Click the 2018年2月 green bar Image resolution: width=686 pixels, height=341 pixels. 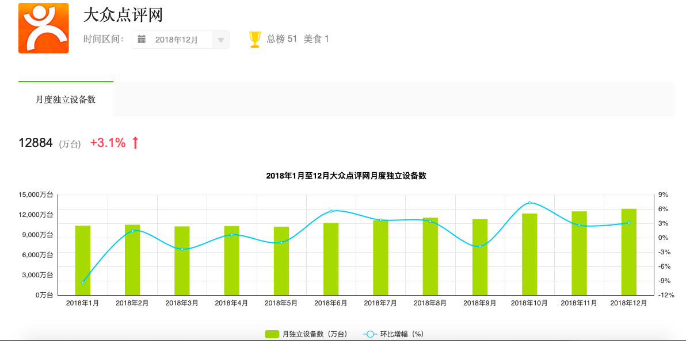132,260
